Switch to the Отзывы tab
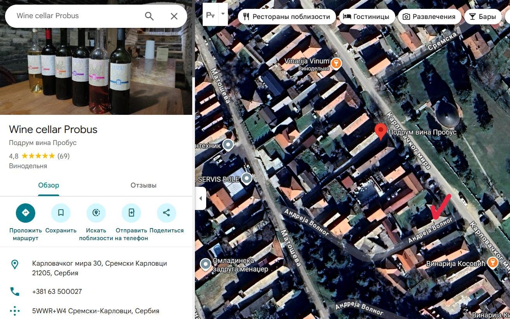The image size is (510, 319). tap(143, 185)
